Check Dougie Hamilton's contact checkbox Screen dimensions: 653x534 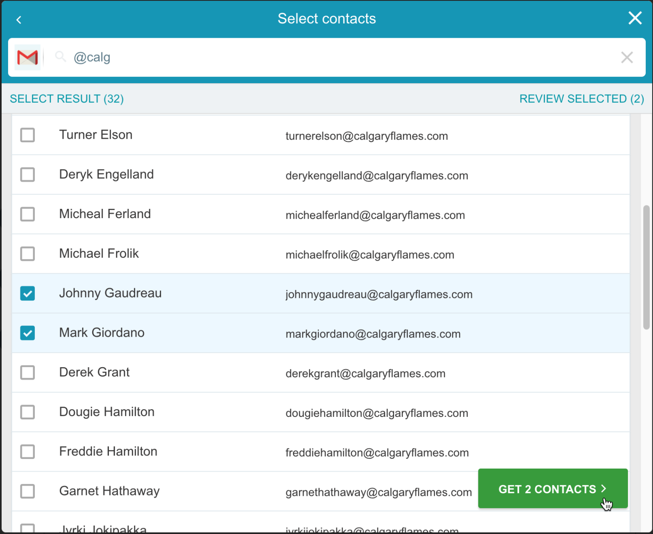[27, 412]
